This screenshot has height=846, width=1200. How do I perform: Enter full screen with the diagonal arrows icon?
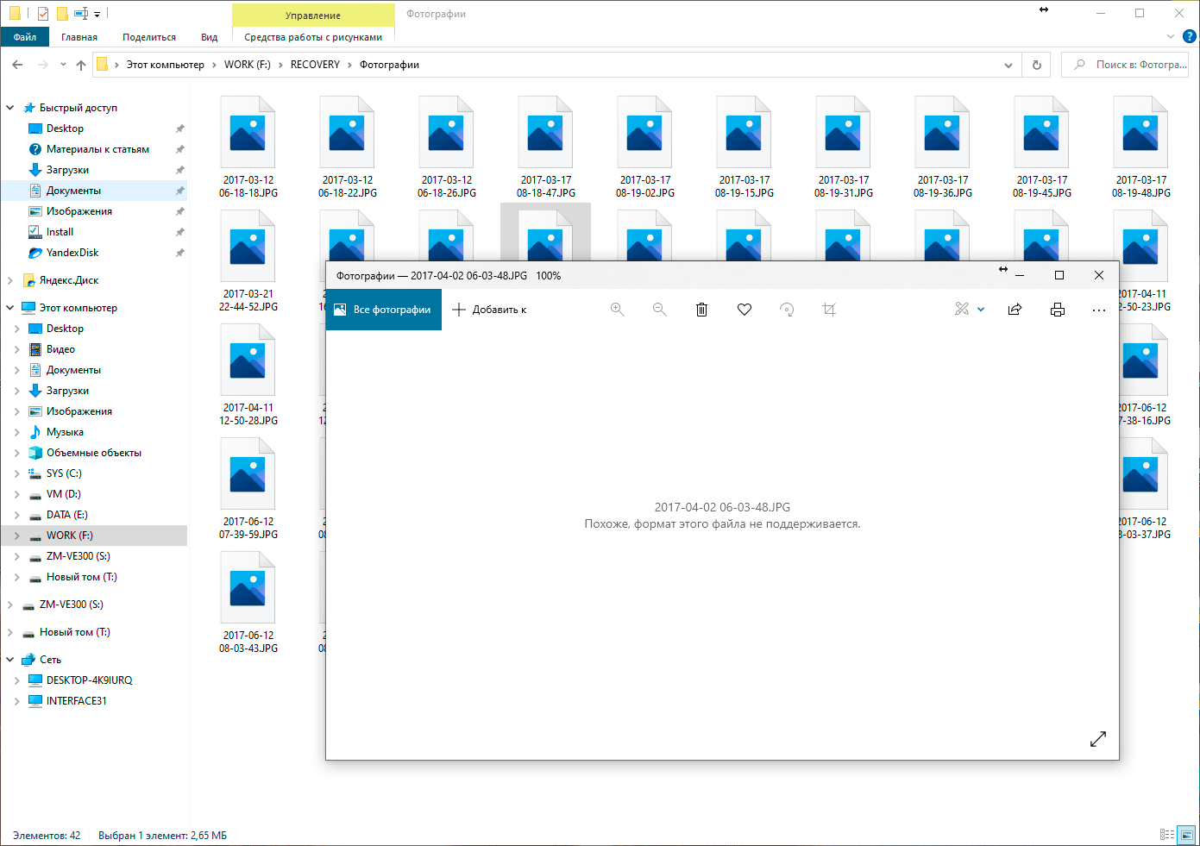click(x=1097, y=739)
